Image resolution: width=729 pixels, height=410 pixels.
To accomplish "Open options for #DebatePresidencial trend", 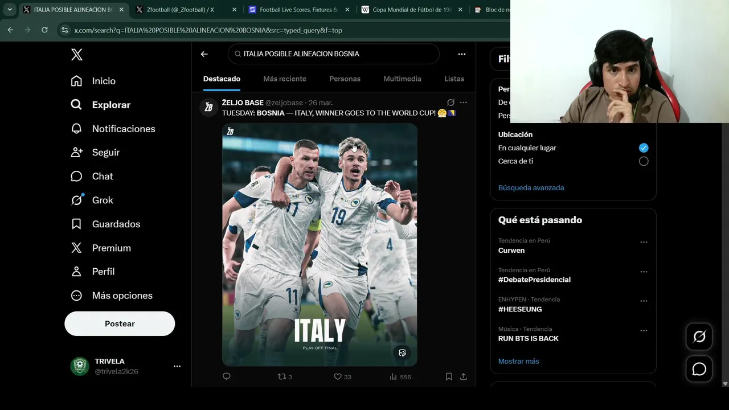I will [644, 272].
